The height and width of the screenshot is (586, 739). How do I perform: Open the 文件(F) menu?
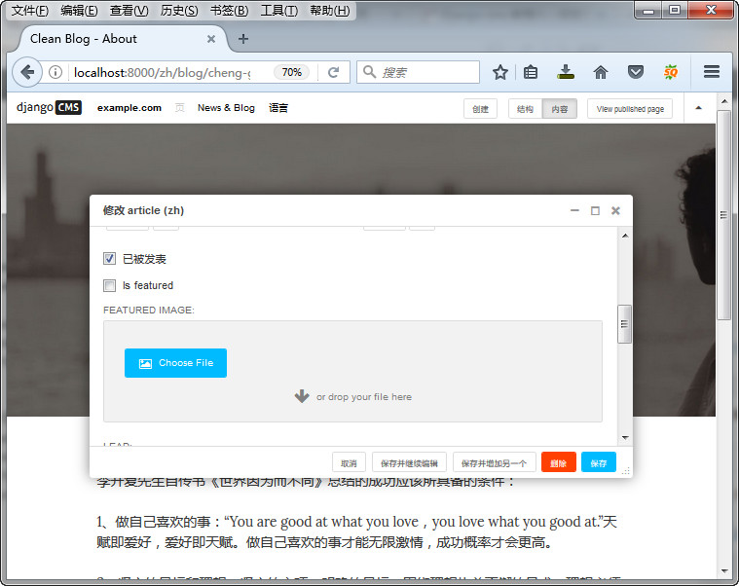29,11
